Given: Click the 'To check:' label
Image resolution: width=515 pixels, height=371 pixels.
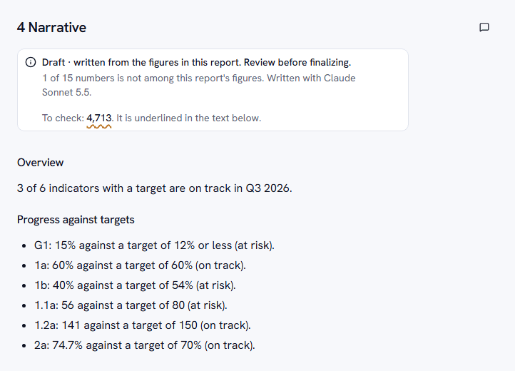Looking at the screenshot, I should (63, 118).
